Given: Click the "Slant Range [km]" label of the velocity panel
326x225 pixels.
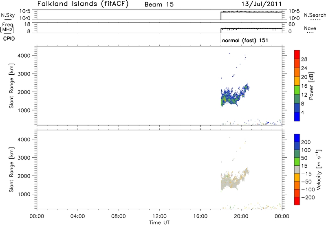Looking at the screenshot, I should point(11,170).
